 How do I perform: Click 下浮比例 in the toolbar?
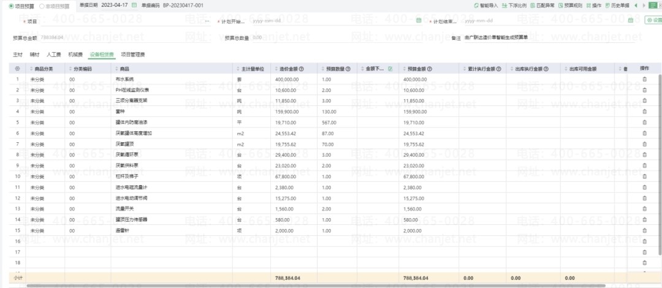[515, 6]
